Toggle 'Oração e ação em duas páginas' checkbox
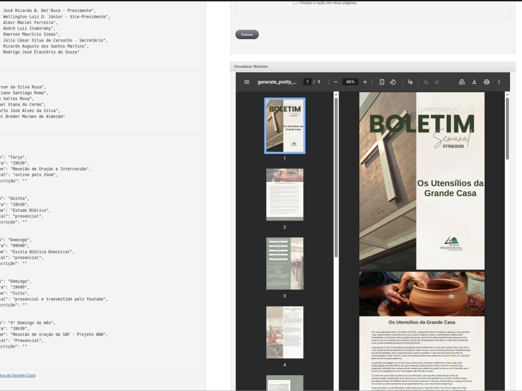Image resolution: width=522 pixels, height=391 pixels. pos(295,2)
